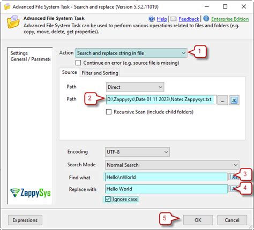The width and height of the screenshot is (254, 230).
Task: Click the blue Help question mark icon
Action: [x=152, y=19]
